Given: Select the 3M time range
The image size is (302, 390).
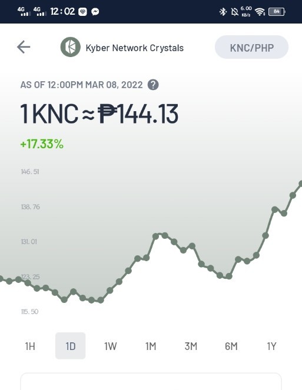Looking at the screenshot, I should click(x=191, y=346).
